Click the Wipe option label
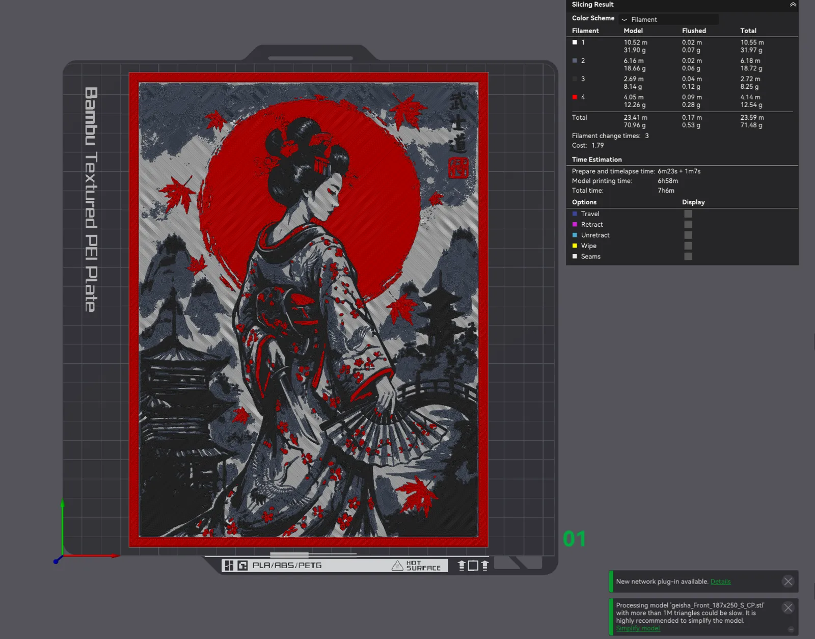The width and height of the screenshot is (815, 639). (588, 246)
